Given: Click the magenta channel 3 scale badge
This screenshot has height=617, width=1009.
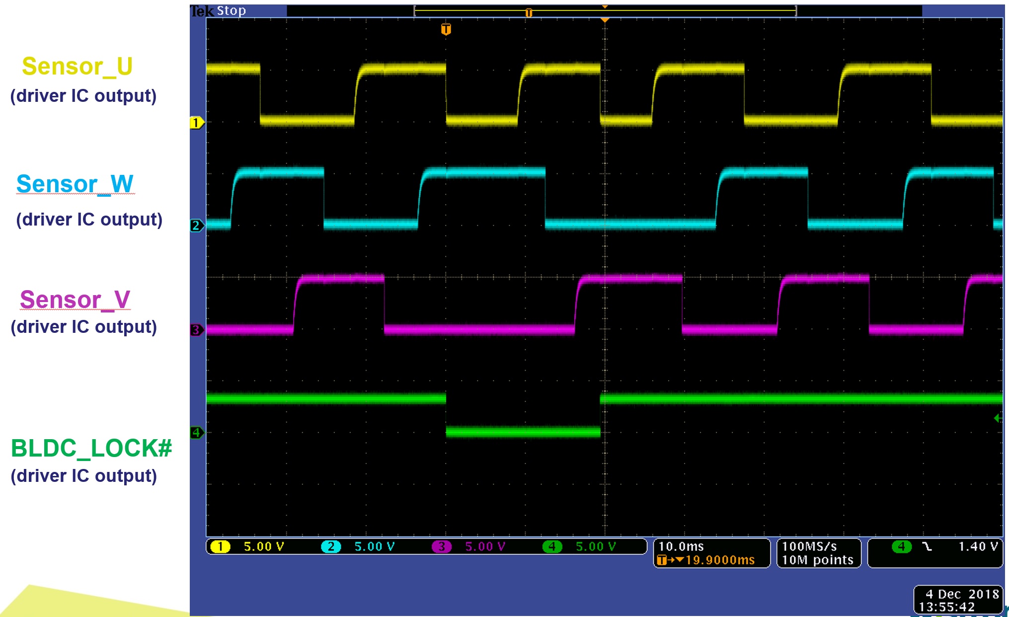Looking at the screenshot, I should [441, 547].
